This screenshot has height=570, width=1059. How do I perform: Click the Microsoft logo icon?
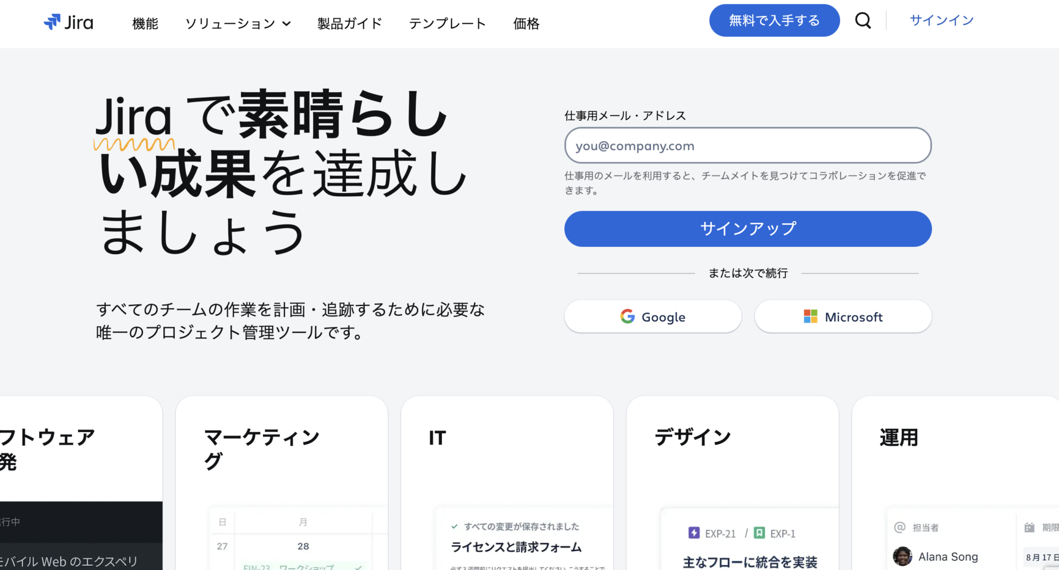pos(810,316)
